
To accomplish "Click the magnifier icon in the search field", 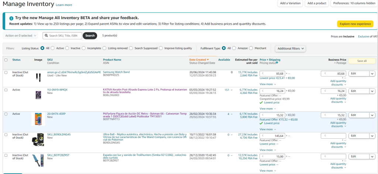I will pyautogui.click(x=46, y=36).
